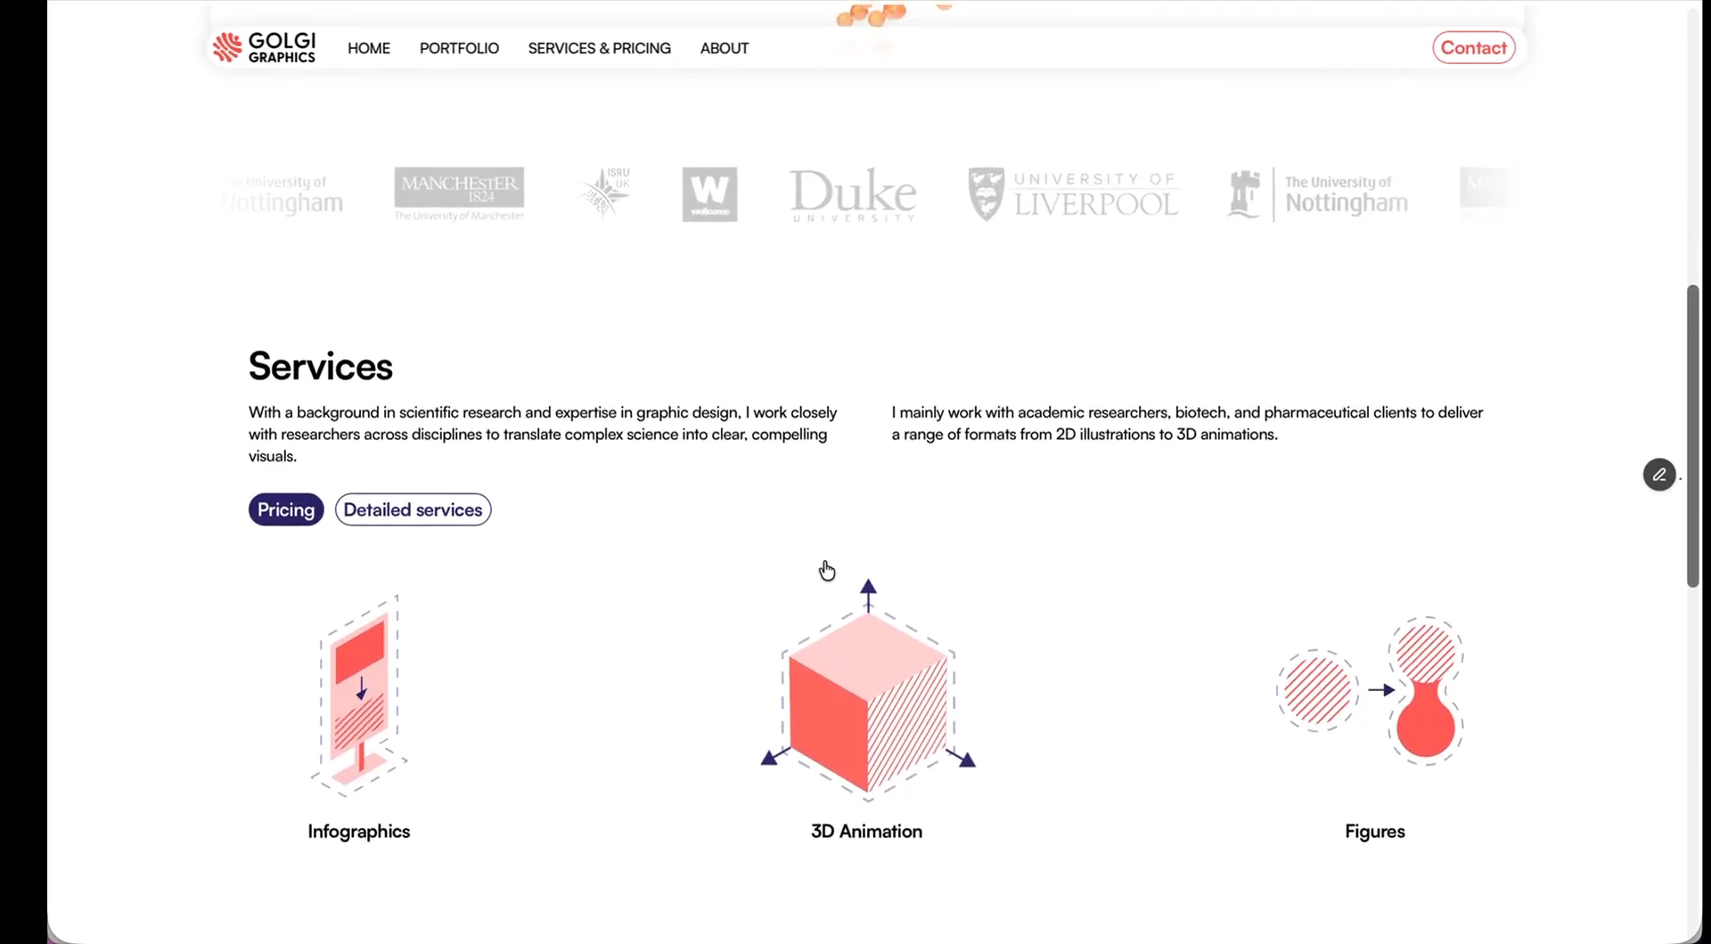
Task: Click the Manchester 1824 logo
Action: click(x=459, y=193)
